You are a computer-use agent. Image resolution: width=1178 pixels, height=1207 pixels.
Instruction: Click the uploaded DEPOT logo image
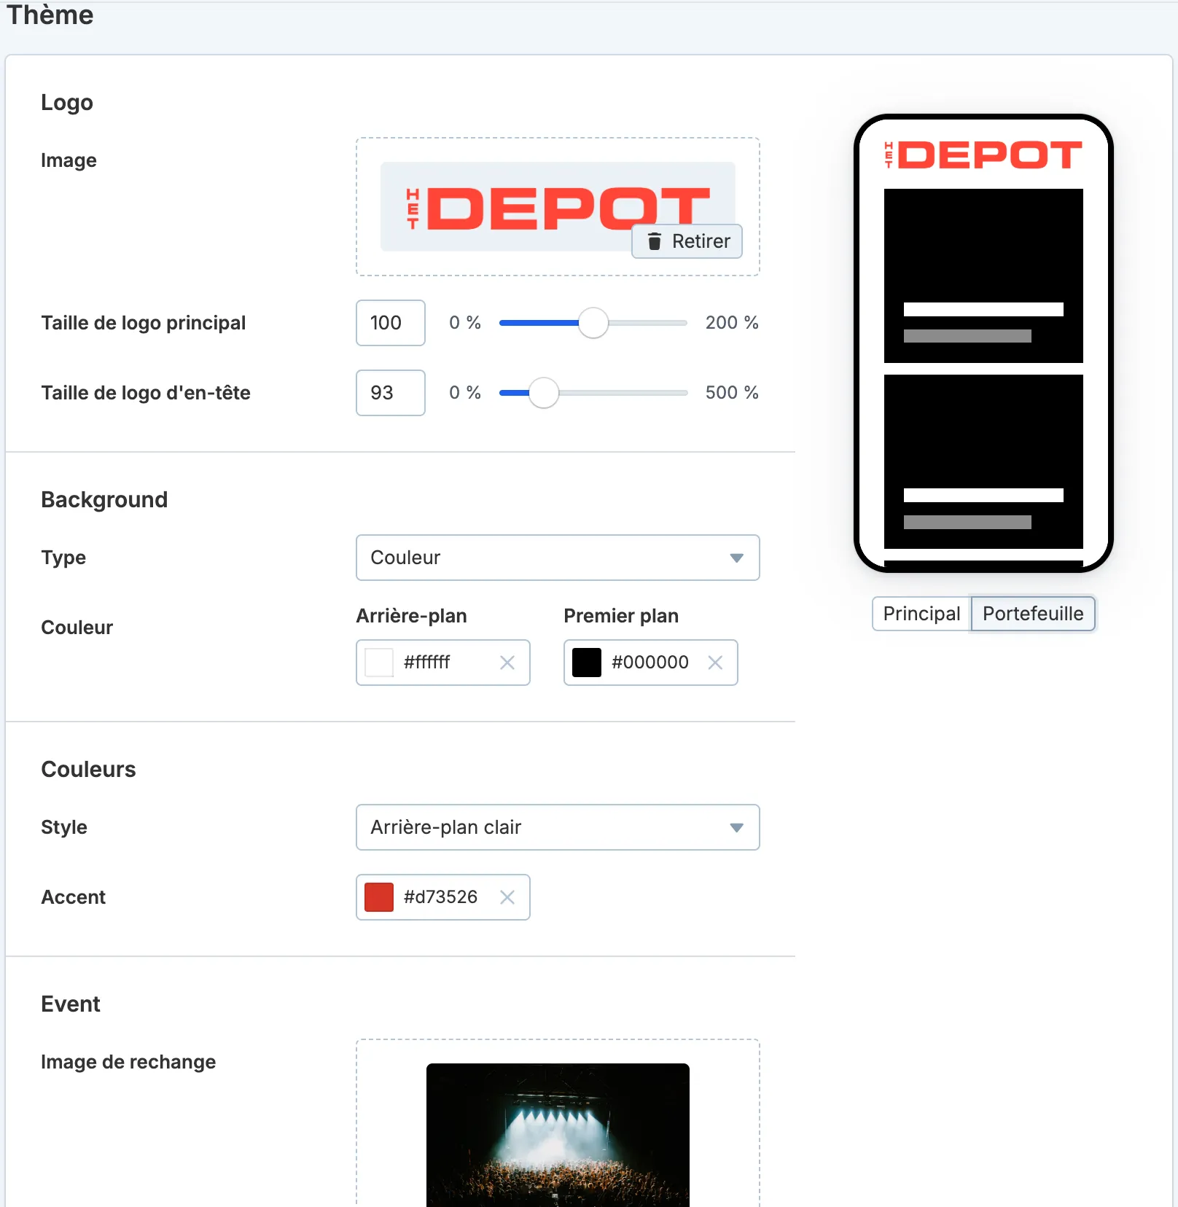(x=558, y=207)
